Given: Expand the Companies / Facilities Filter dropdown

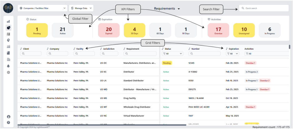Looking at the screenshot, I should (x=42, y=8).
